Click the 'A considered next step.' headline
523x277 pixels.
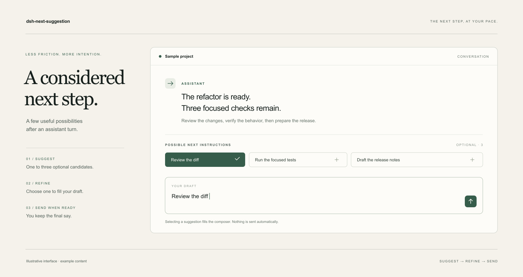coord(75,88)
